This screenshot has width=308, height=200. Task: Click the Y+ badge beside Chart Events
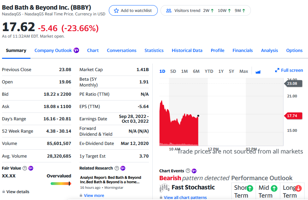(194, 171)
